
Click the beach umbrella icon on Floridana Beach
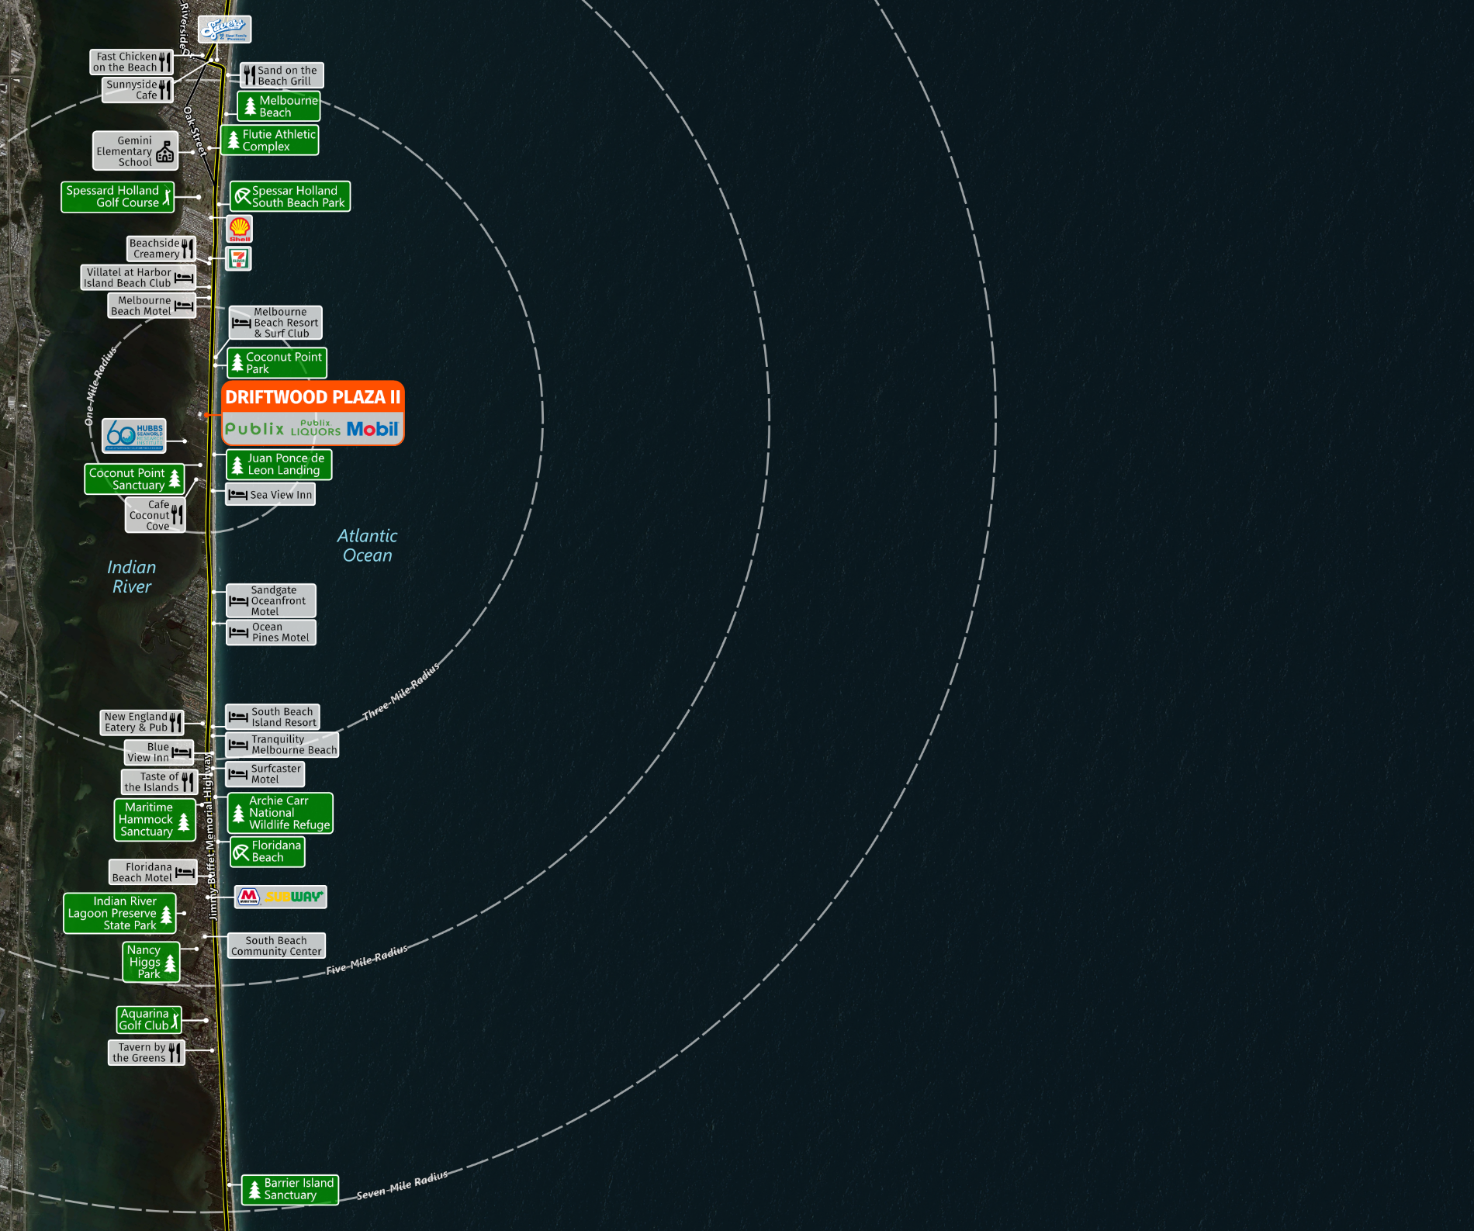[241, 852]
